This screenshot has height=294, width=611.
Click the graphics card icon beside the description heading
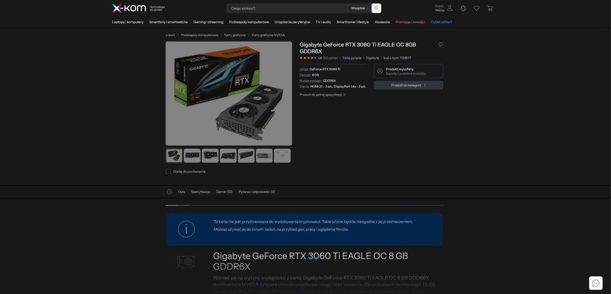[186, 262]
